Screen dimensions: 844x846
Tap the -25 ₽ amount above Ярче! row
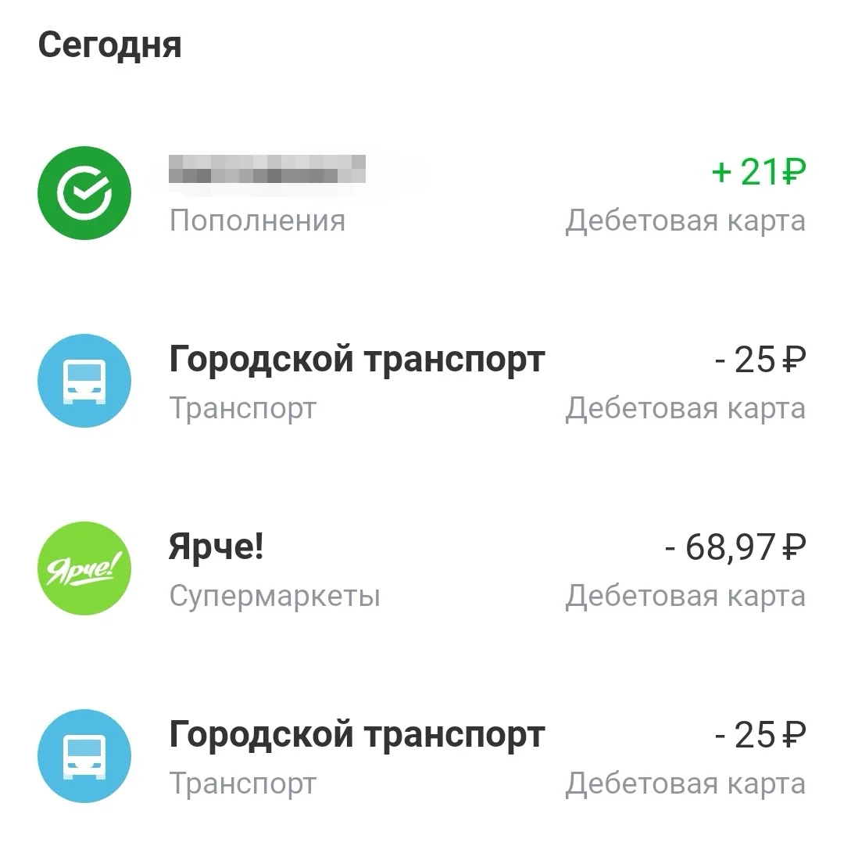[x=760, y=360]
